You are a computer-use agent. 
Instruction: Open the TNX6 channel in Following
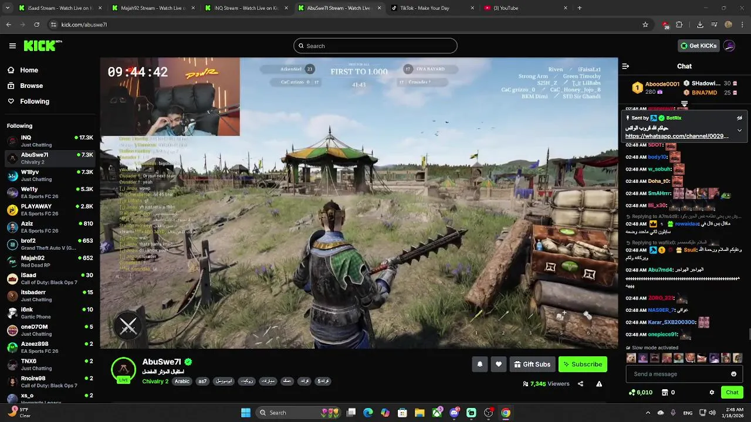point(50,365)
